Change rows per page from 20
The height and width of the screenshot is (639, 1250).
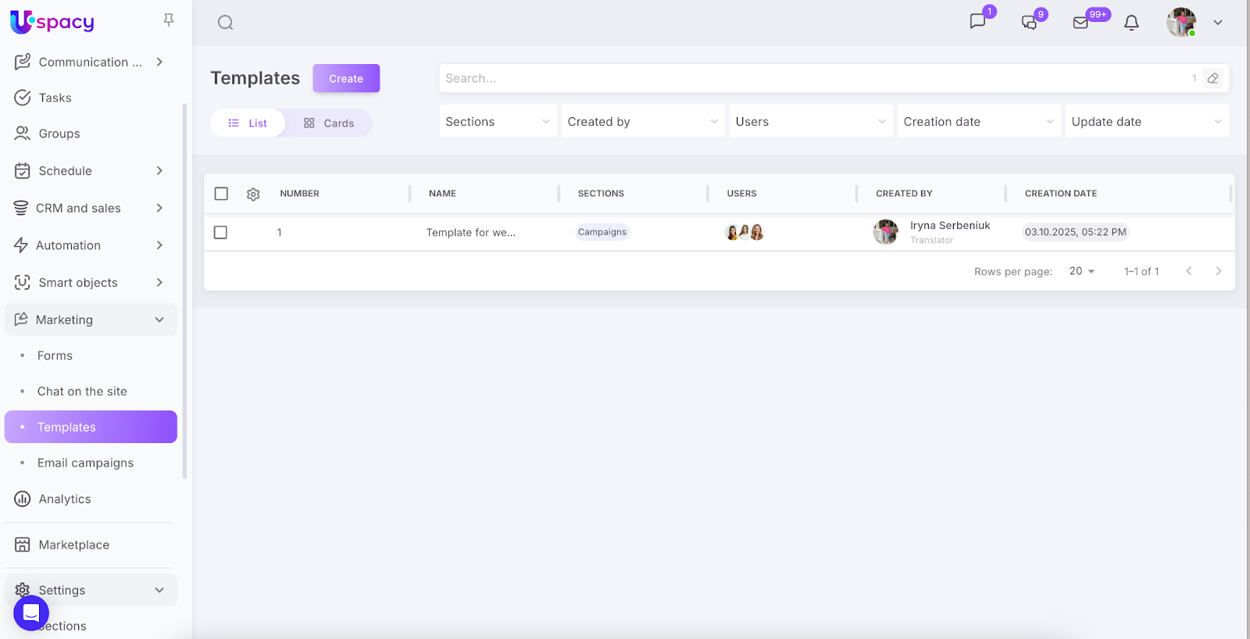point(1082,271)
